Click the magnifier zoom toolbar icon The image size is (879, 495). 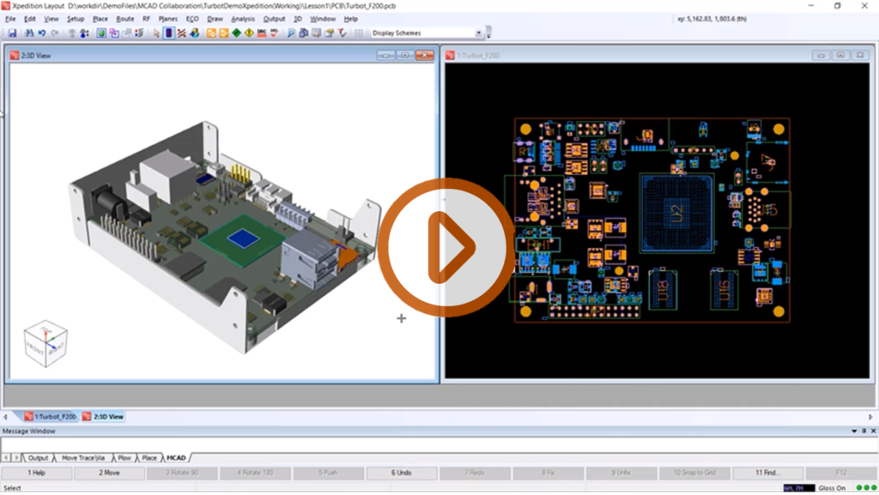pos(291,33)
